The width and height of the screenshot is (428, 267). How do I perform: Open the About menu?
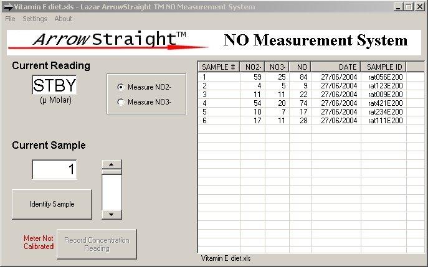tap(64, 19)
